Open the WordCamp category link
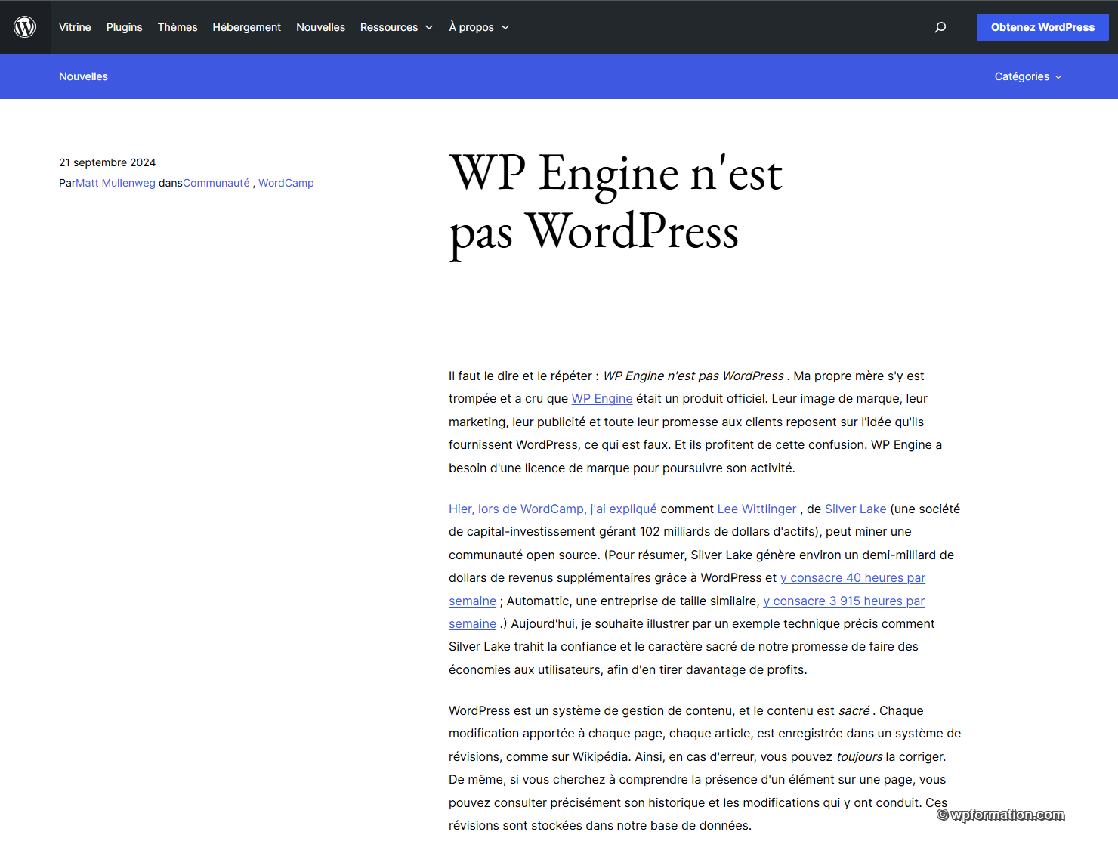 coord(286,183)
